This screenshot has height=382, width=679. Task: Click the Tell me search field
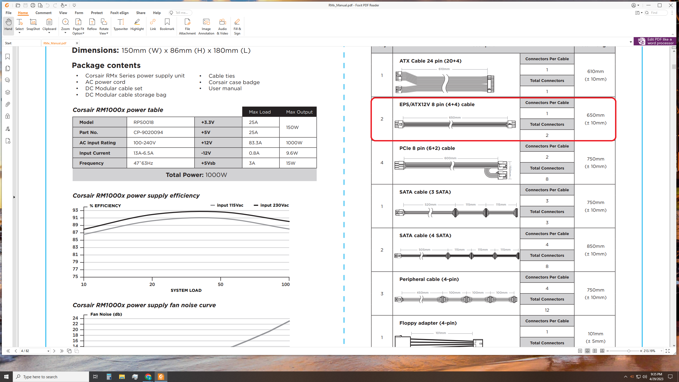(181, 13)
